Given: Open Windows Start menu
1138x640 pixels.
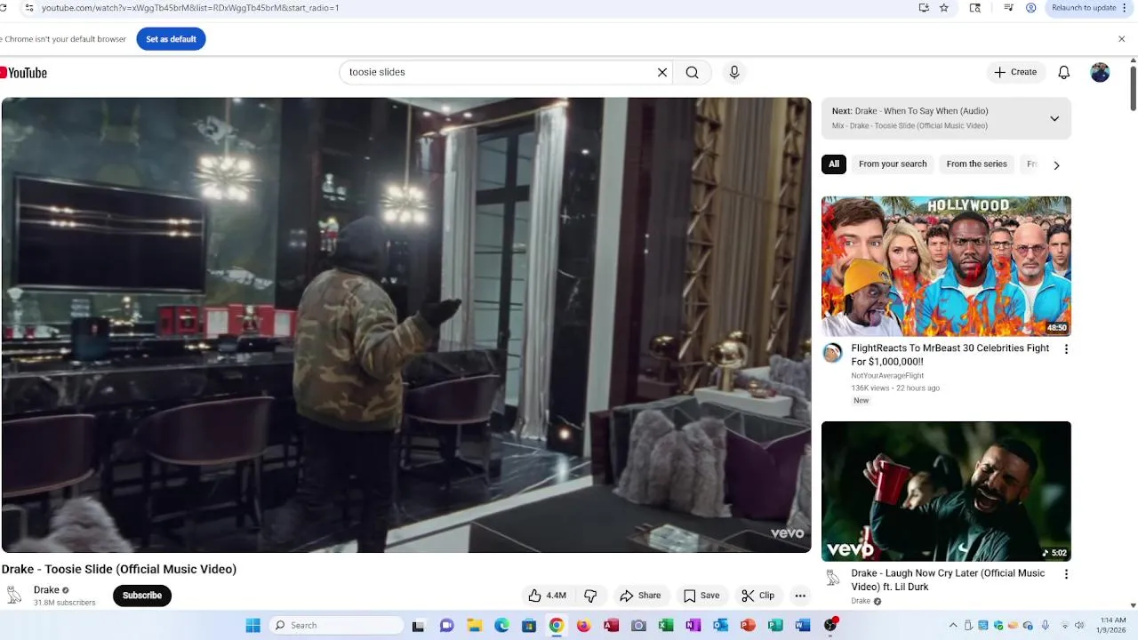Looking at the screenshot, I should 253,626.
